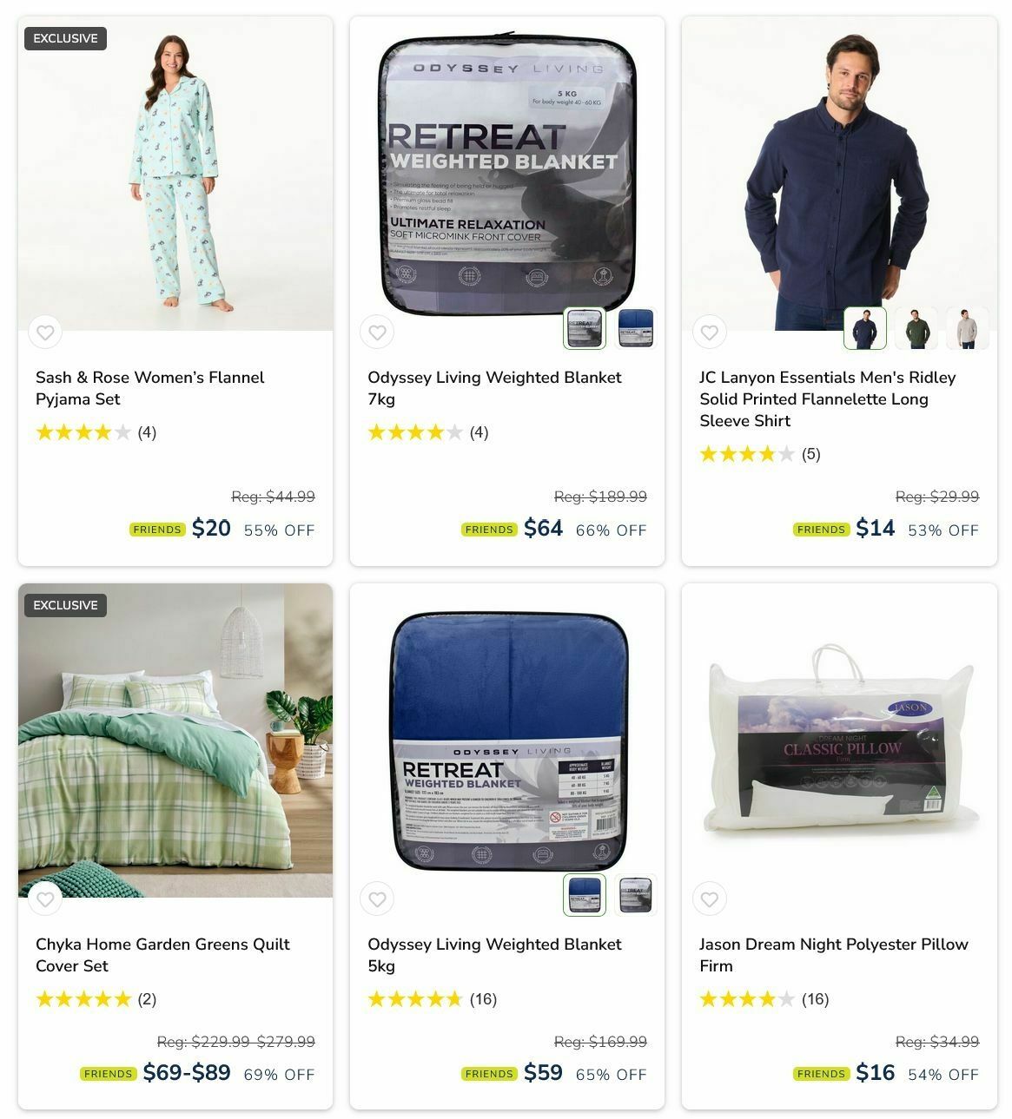Viewport: 1012px width, 1119px height.
Task: Select blue variant thumbnail of 5kg blanket
Action: (x=585, y=895)
